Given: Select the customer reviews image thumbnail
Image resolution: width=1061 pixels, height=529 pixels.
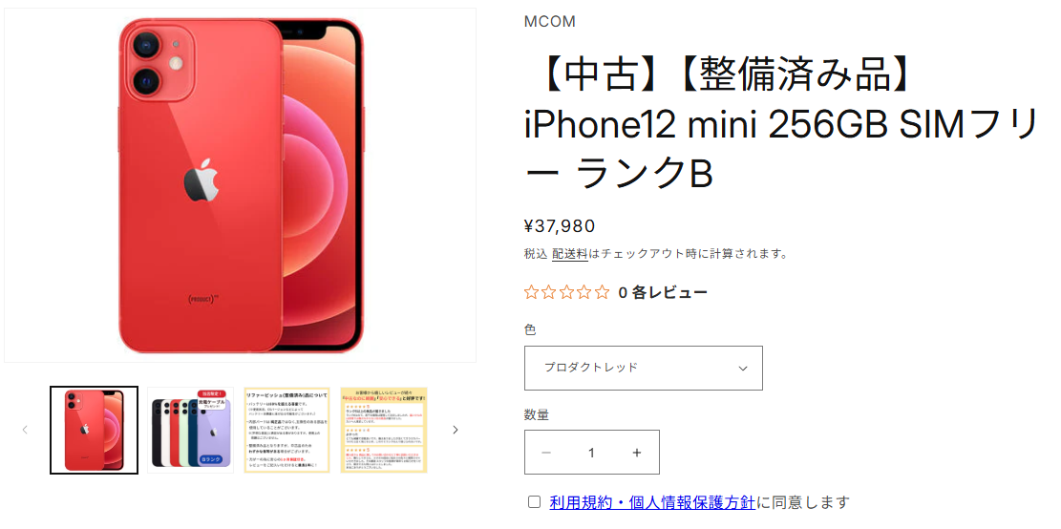Looking at the screenshot, I should [x=384, y=431].
